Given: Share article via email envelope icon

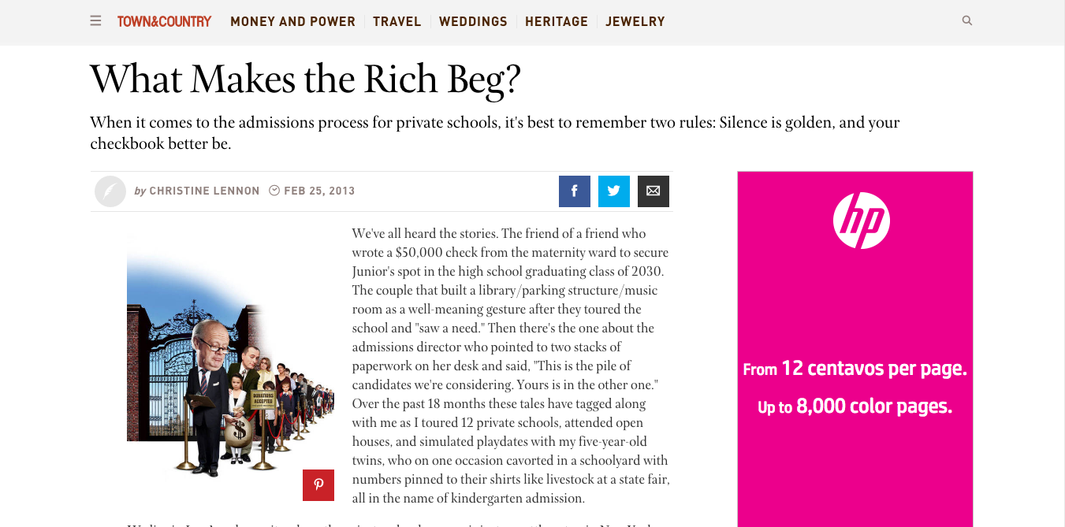Looking at the screenshot, I should click(654, 191).
